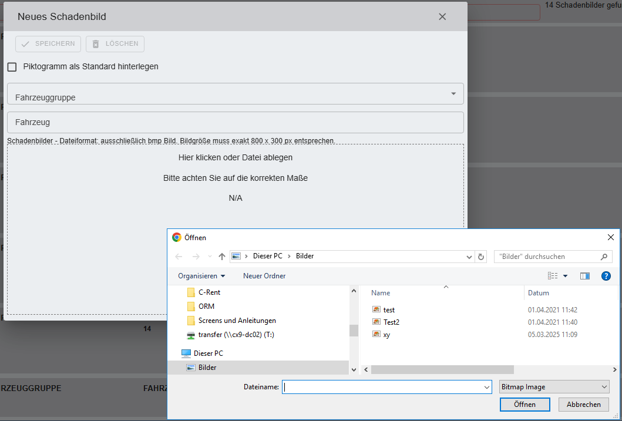
Task: Click the refresh icon beside the address bar
Action: coord(482,257)
